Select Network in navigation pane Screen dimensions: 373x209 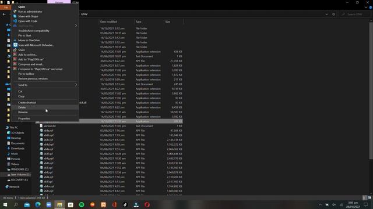pyautogui.click(x=14, y=187)
